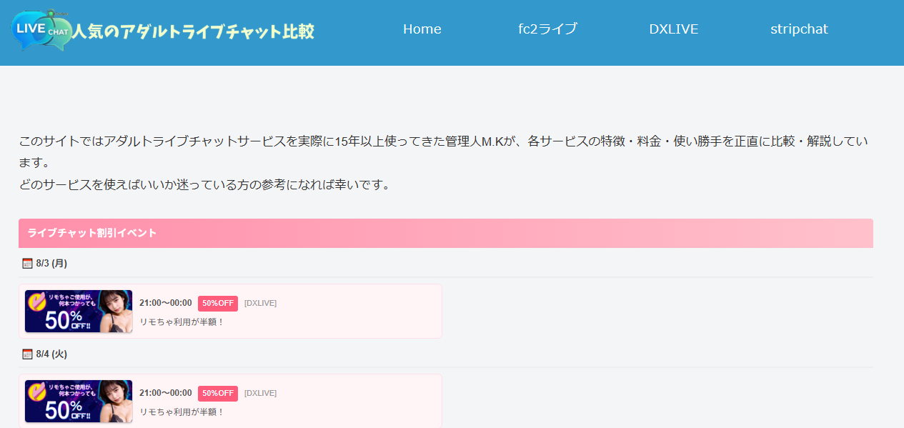
Task: Click リモちゃ利用が半額！ text in the 8/3 event
Action: (182, 322)
